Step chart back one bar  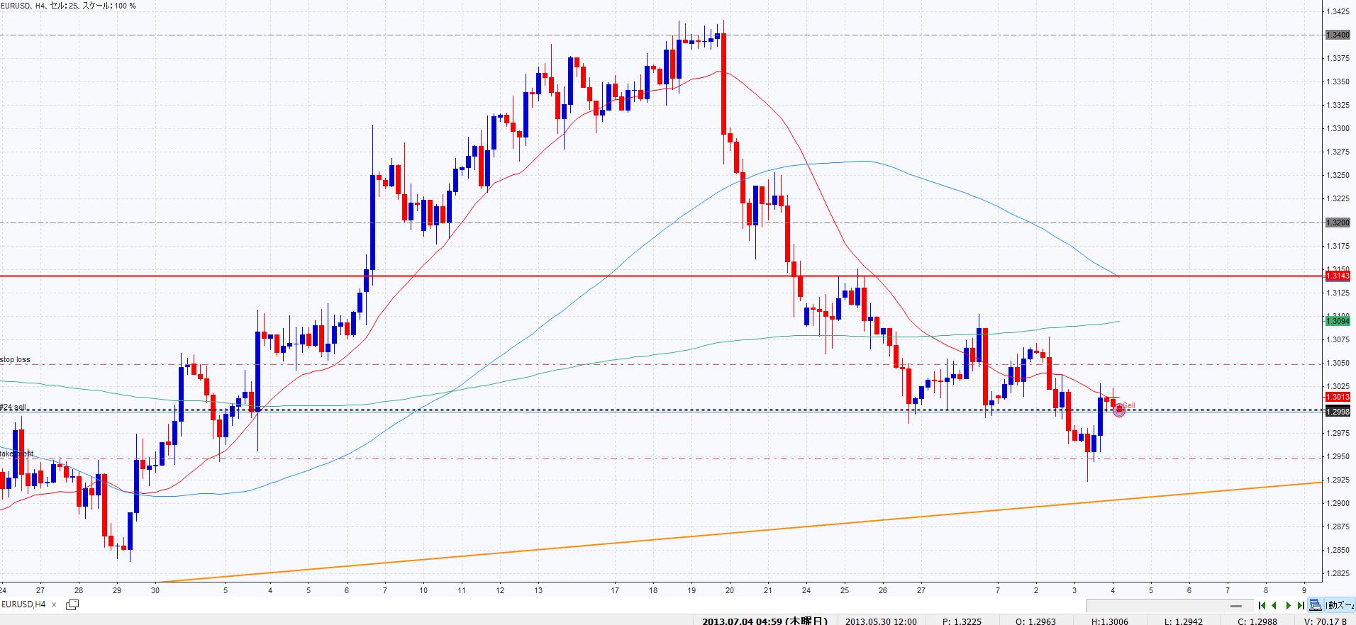(1274, 605)
